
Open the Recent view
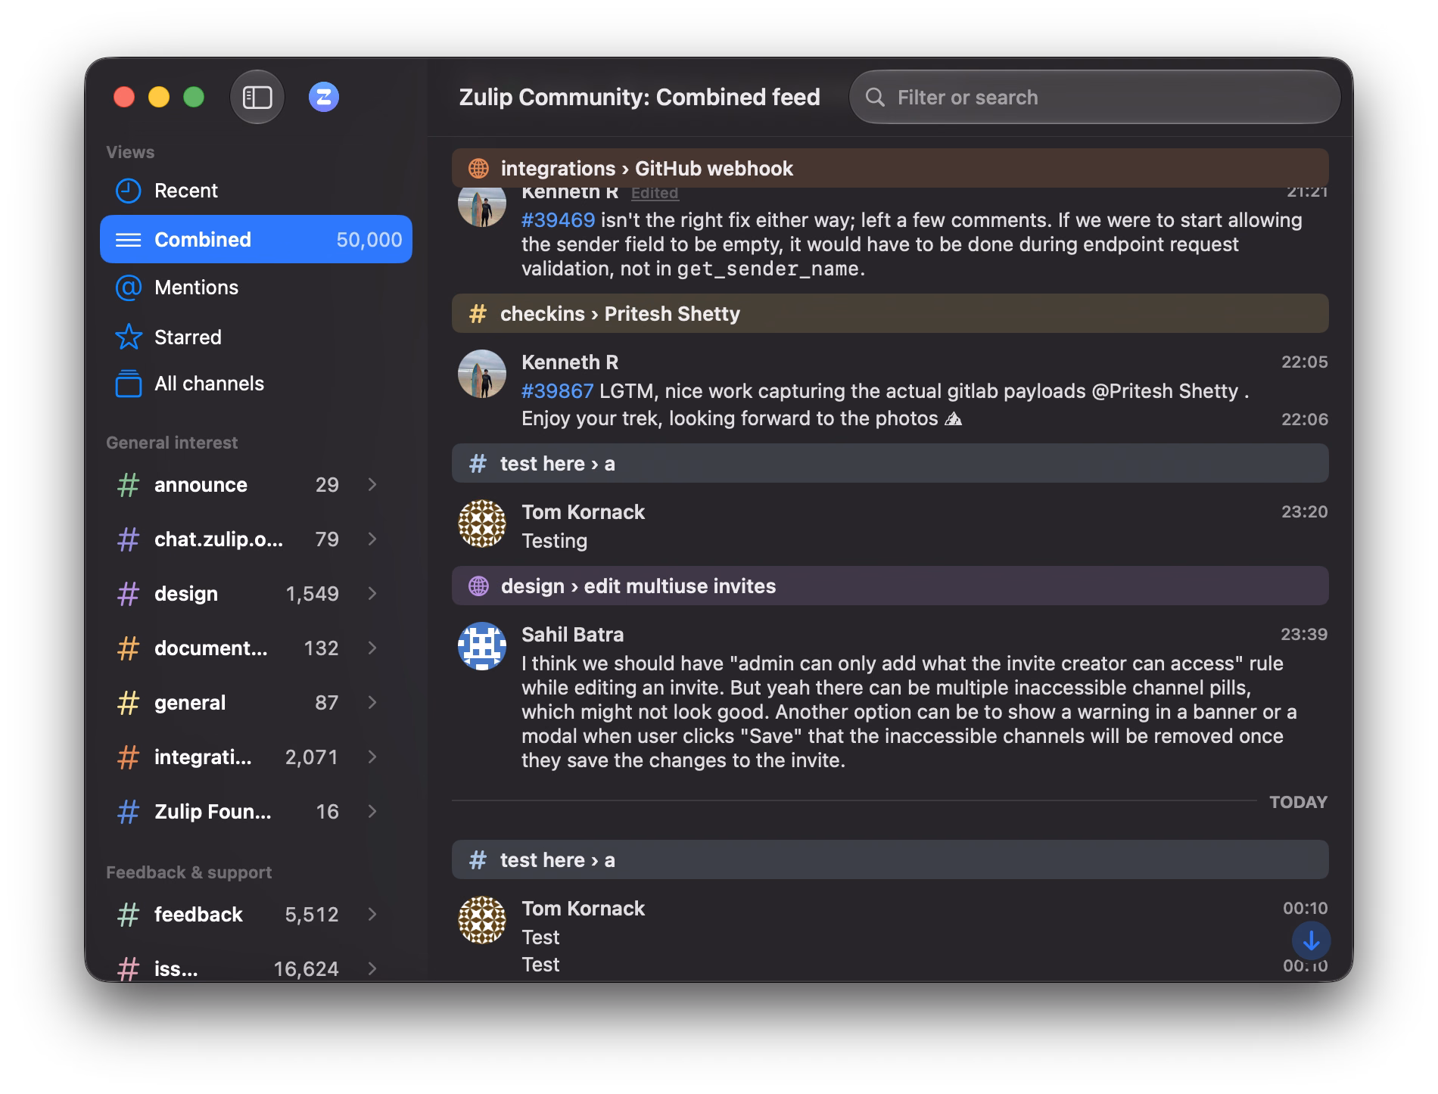(x=256, y=191)
